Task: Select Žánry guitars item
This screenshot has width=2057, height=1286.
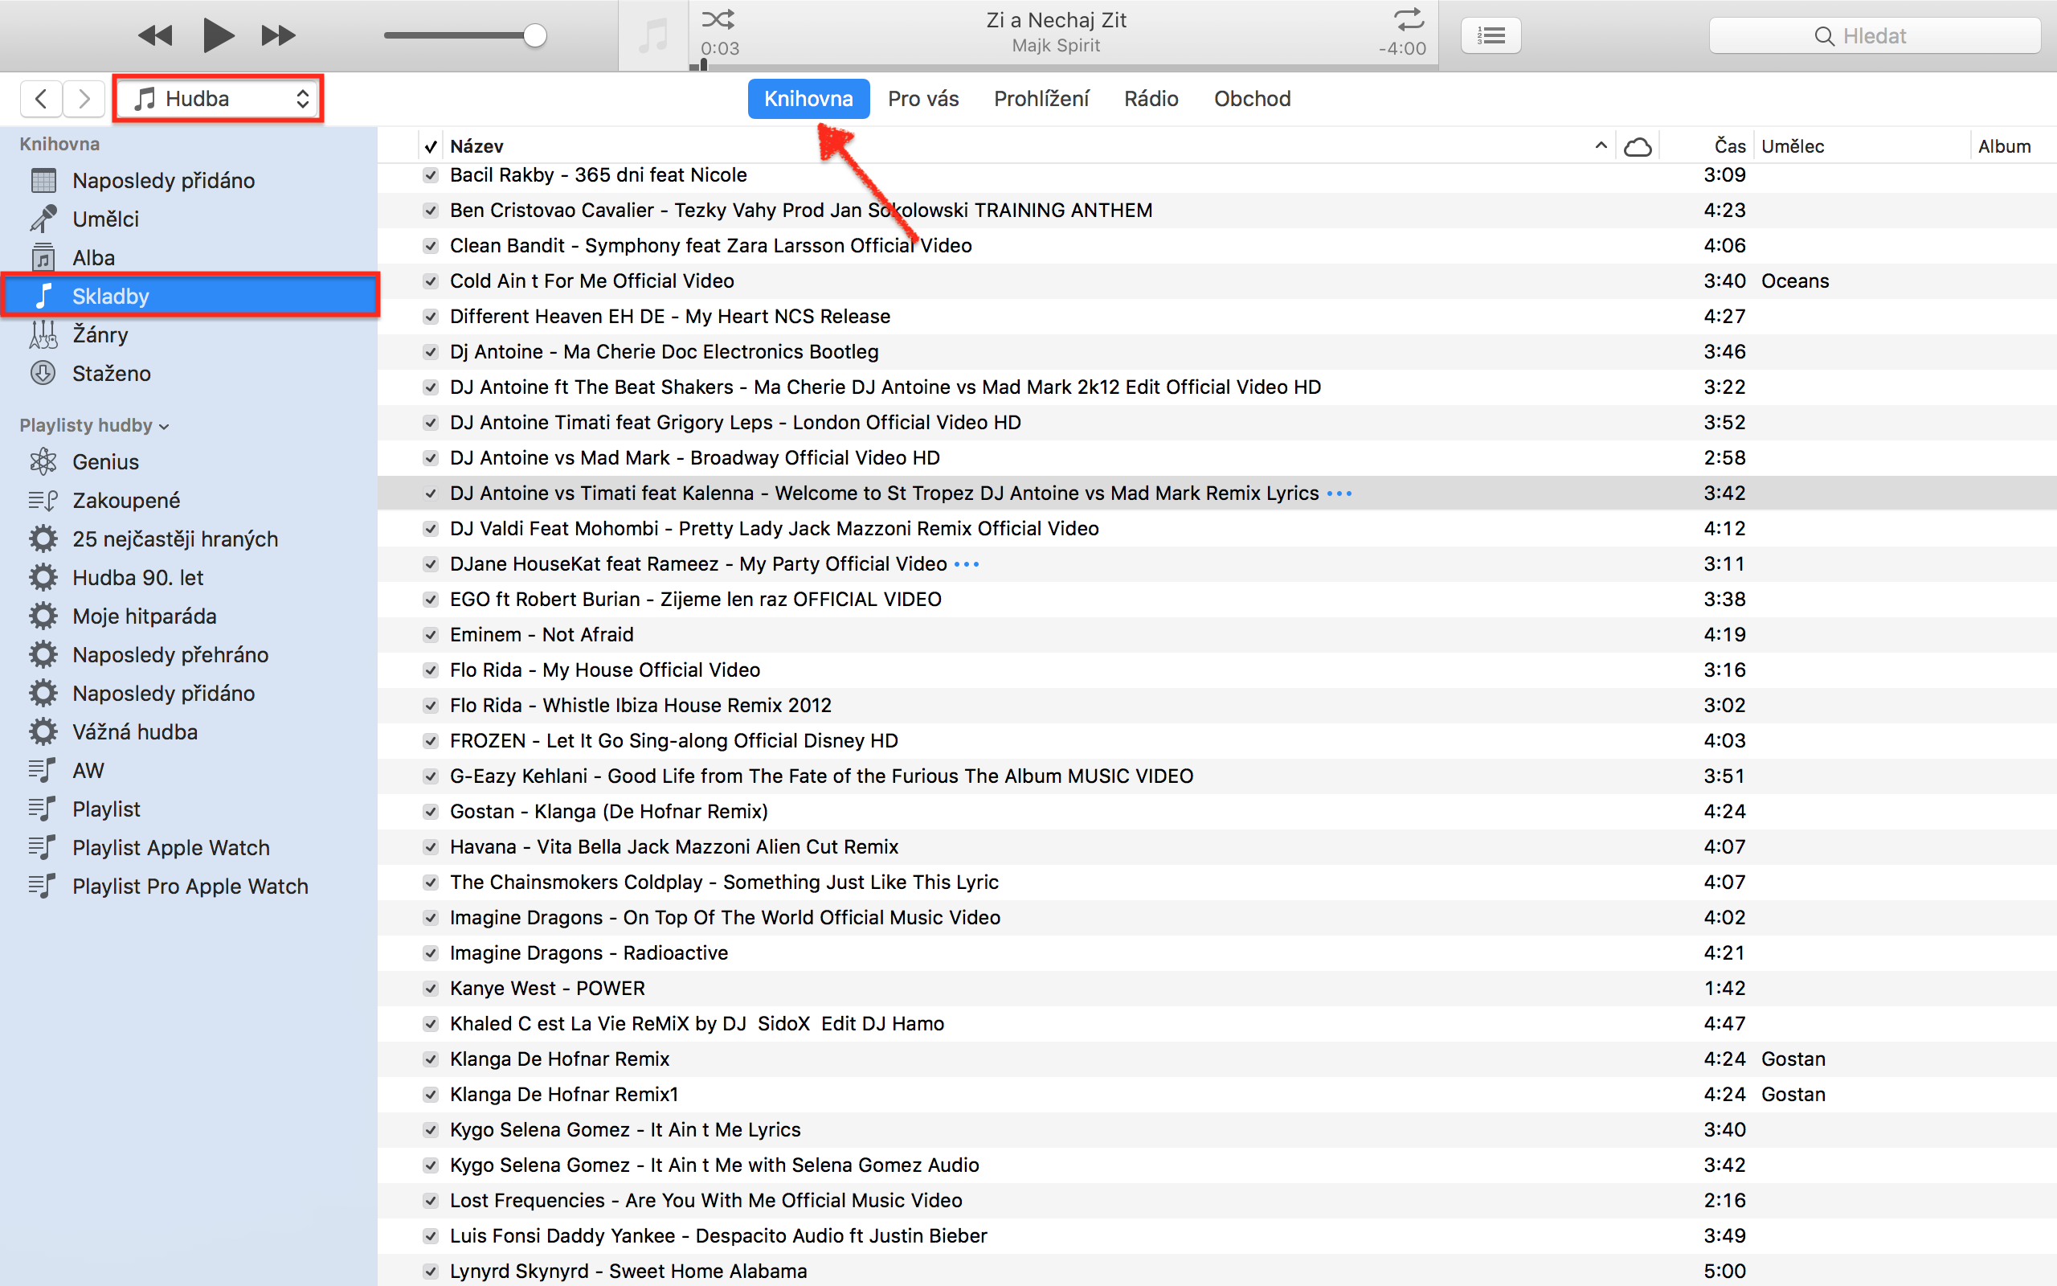Action: tap(189, 334)
